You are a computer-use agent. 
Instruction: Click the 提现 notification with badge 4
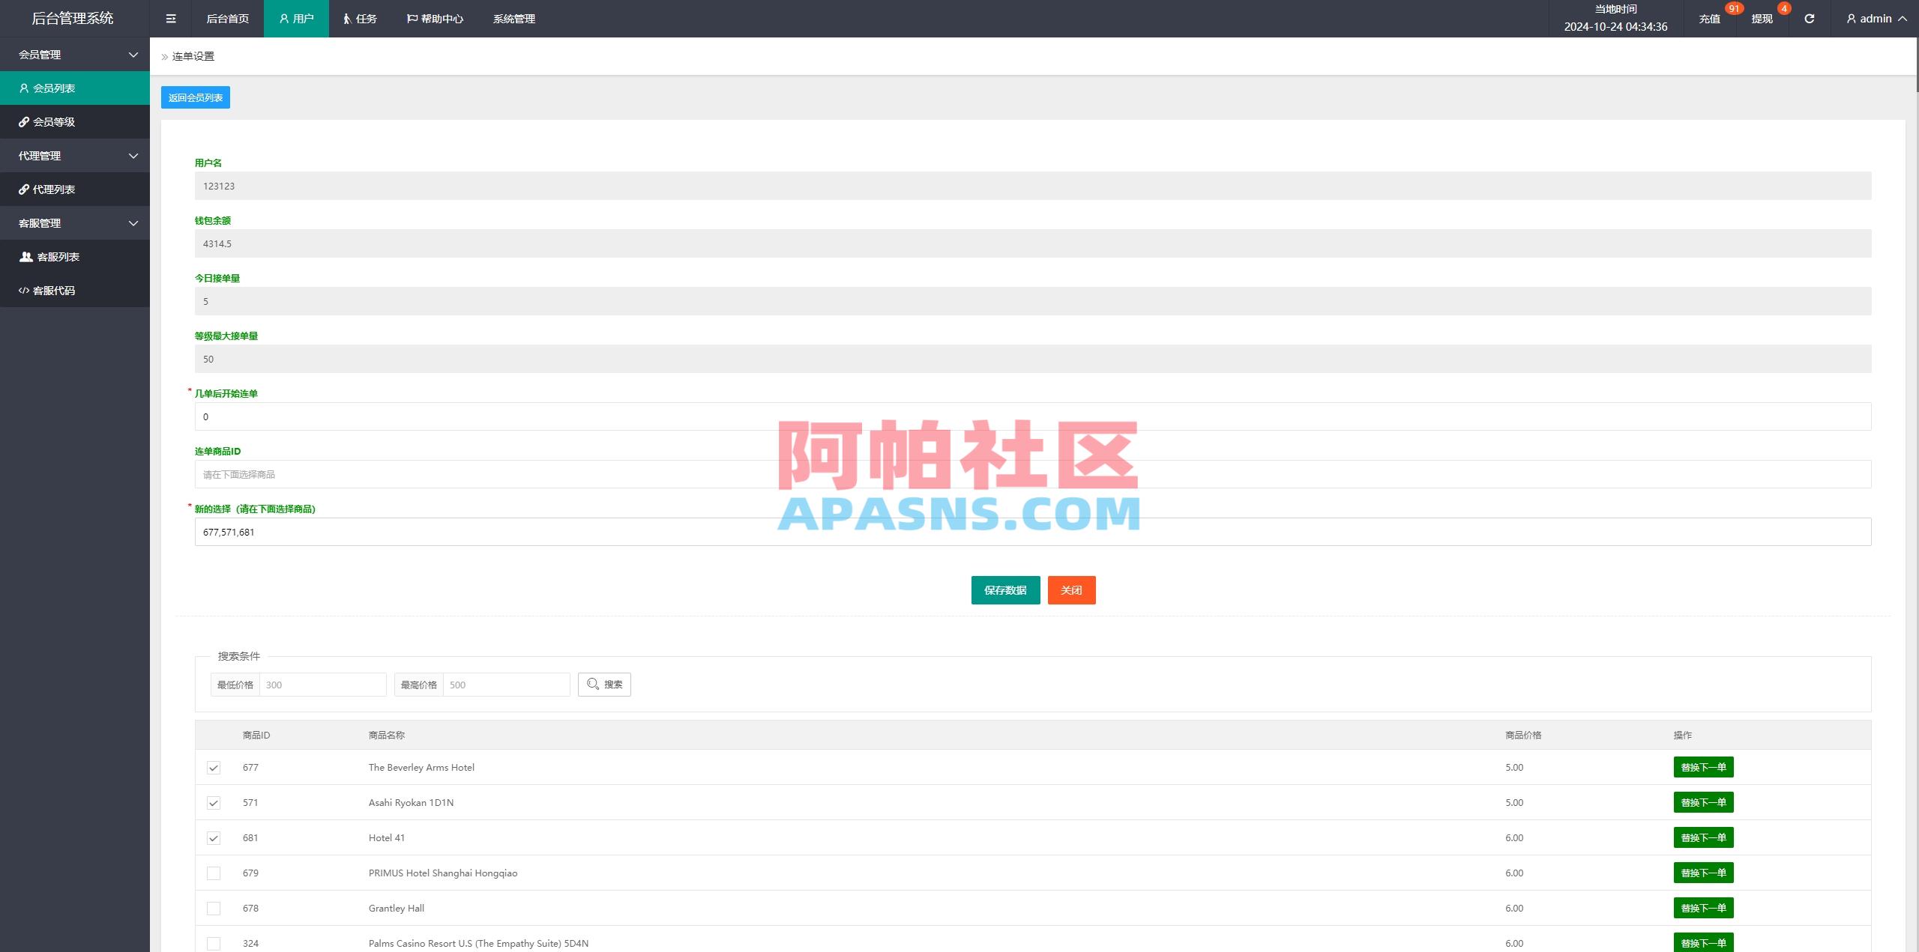1760,18
